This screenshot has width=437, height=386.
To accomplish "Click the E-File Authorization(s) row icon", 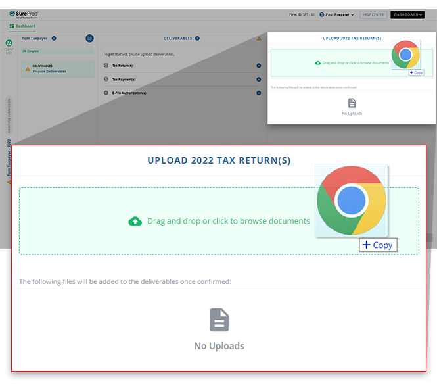I will [106, 93].
